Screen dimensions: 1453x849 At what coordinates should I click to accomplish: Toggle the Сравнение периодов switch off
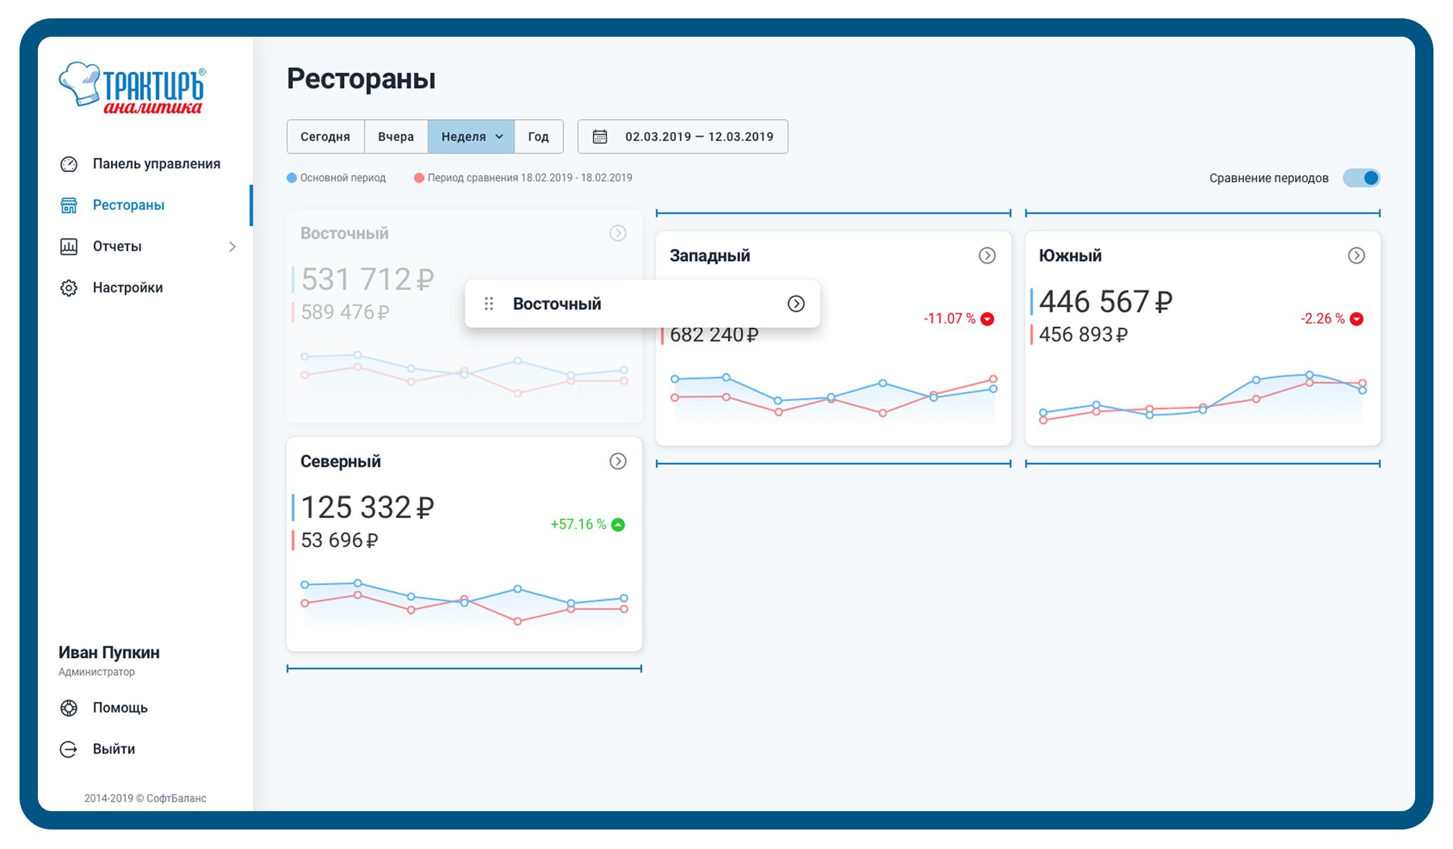pos(1361,178)
